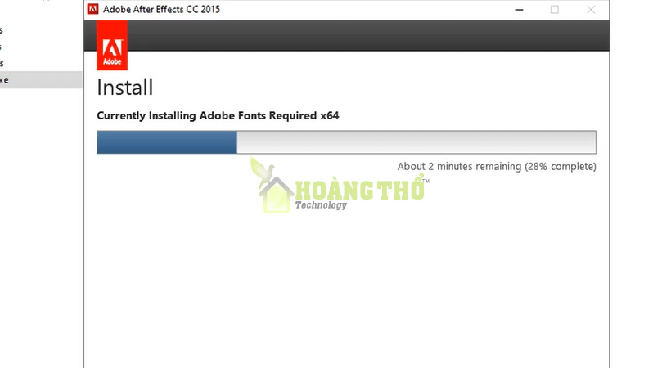Click the "HOÀNG THỔ" watermark text
This screenshot has height=368, width=671.
pyautogui.click(x=360, y=189)
